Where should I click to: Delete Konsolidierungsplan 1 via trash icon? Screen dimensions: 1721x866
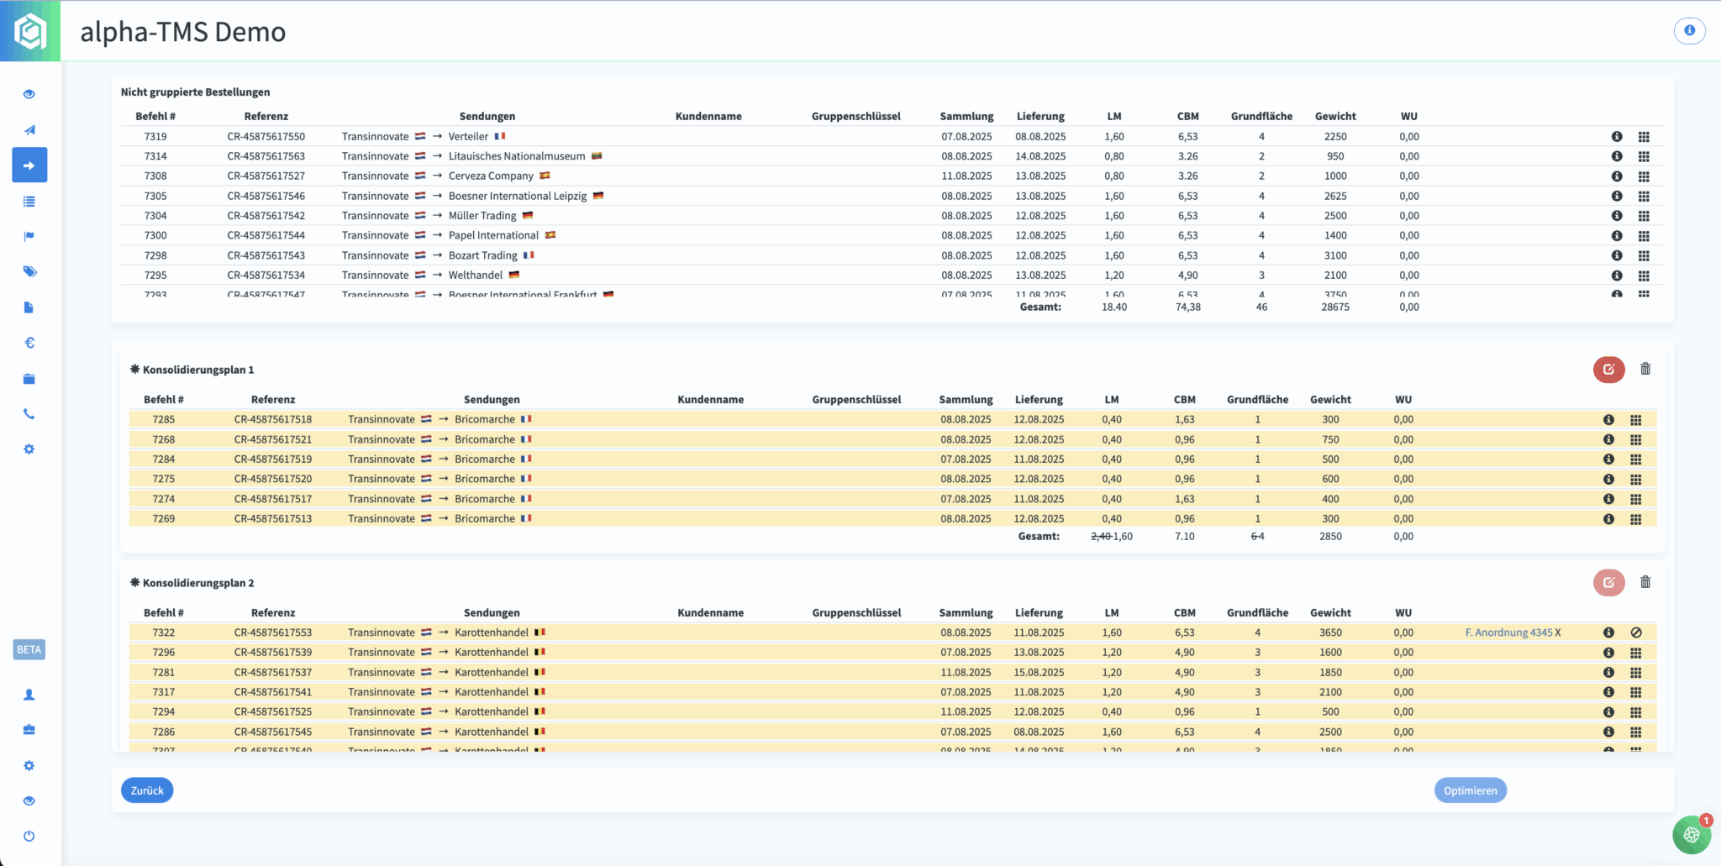[x=1645, y=369]
